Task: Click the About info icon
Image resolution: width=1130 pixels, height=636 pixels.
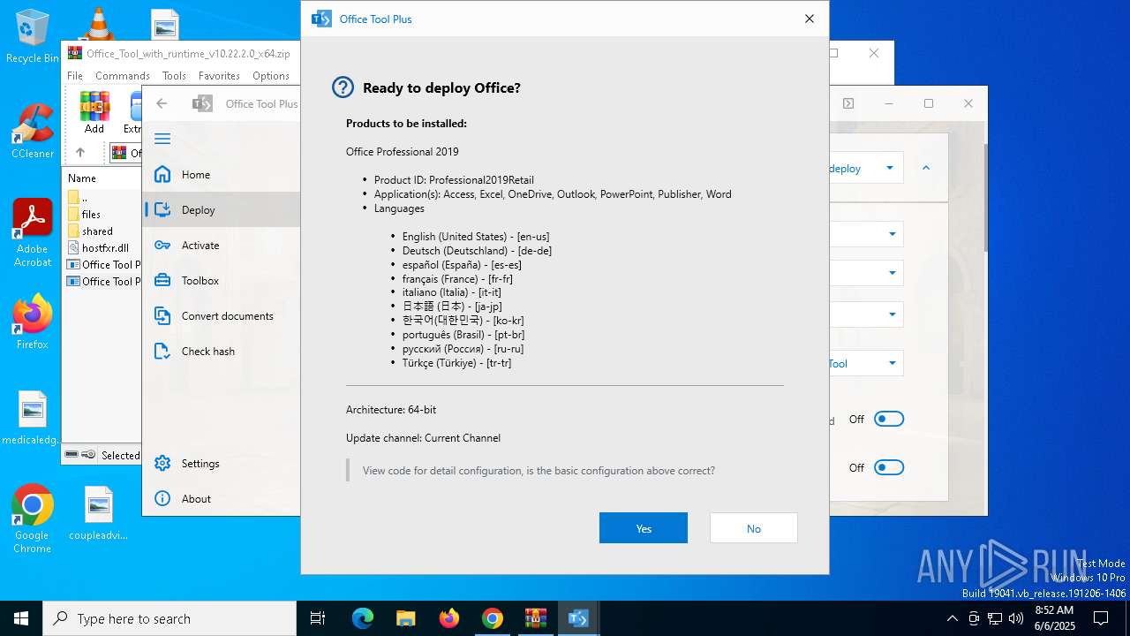Action: coord(162,499)
